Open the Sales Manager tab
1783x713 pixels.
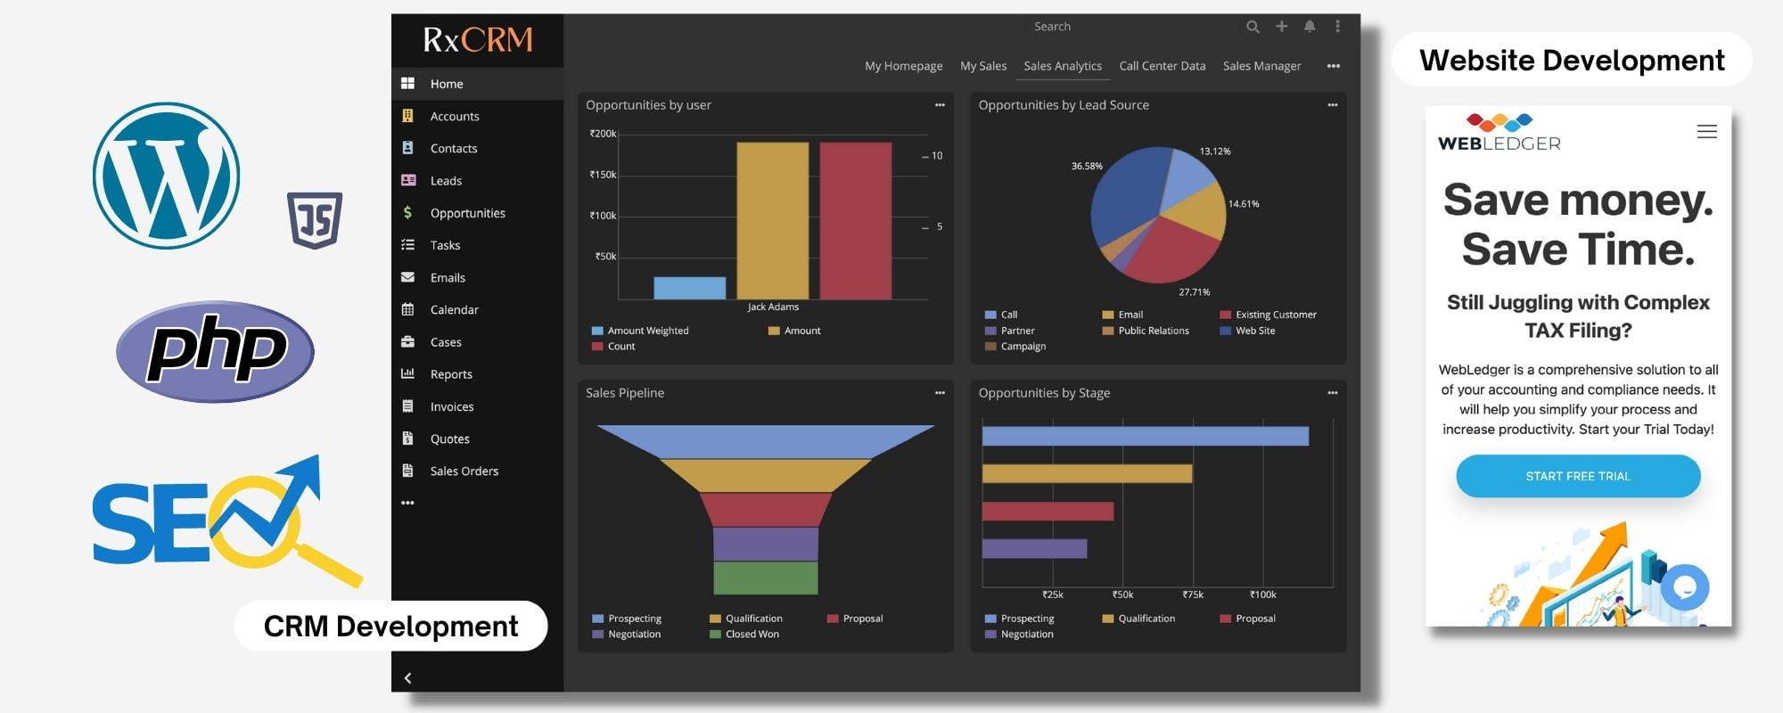pos(1261,66)
